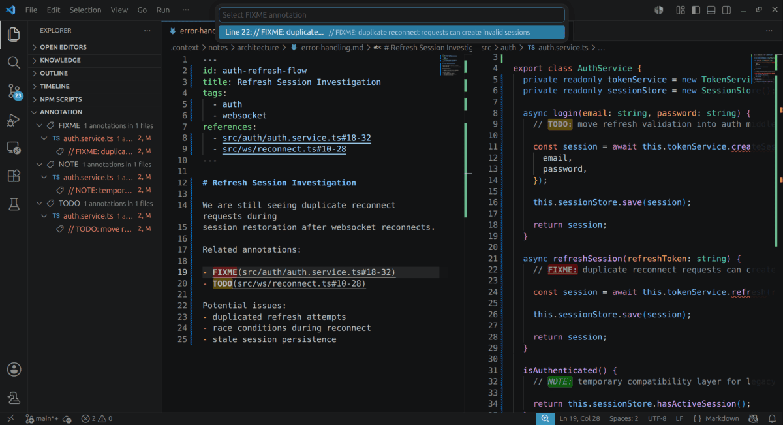Open the Run and Debug view
The width and height of the screenshot is (783, 425).
point(14,120)
